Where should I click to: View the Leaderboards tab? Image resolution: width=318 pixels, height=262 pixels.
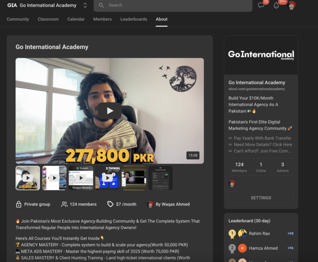[x=134, y=19]
